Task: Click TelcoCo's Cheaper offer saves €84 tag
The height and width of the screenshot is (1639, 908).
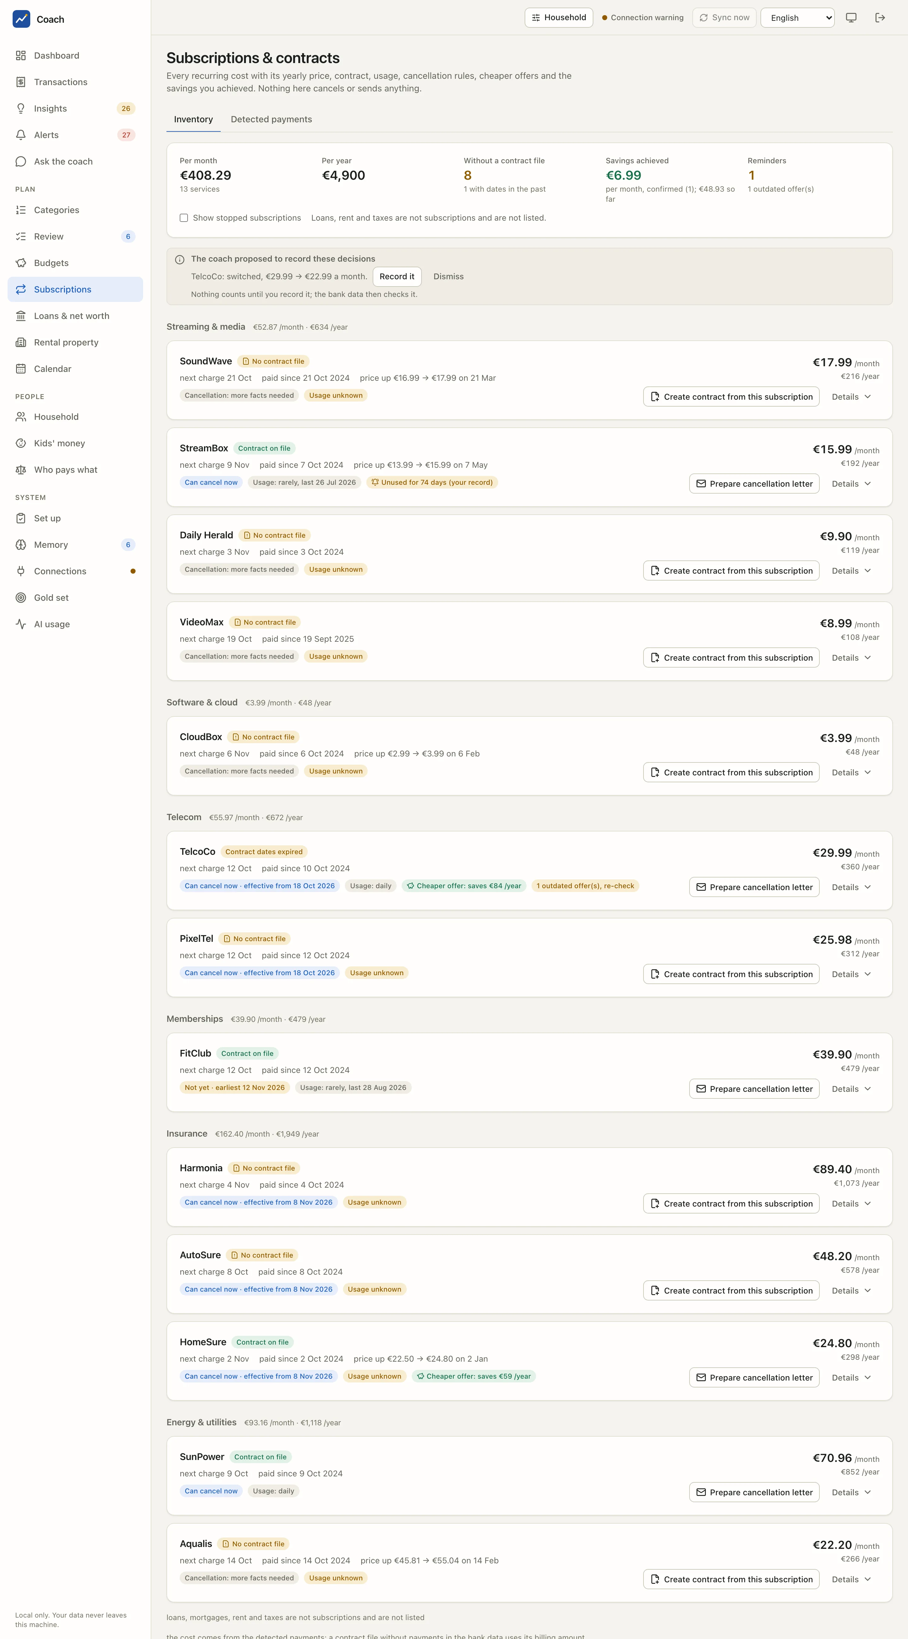Action: point(464,886)
